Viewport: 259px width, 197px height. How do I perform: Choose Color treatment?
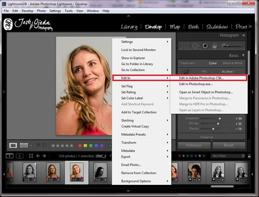click(x=213, y=63)
